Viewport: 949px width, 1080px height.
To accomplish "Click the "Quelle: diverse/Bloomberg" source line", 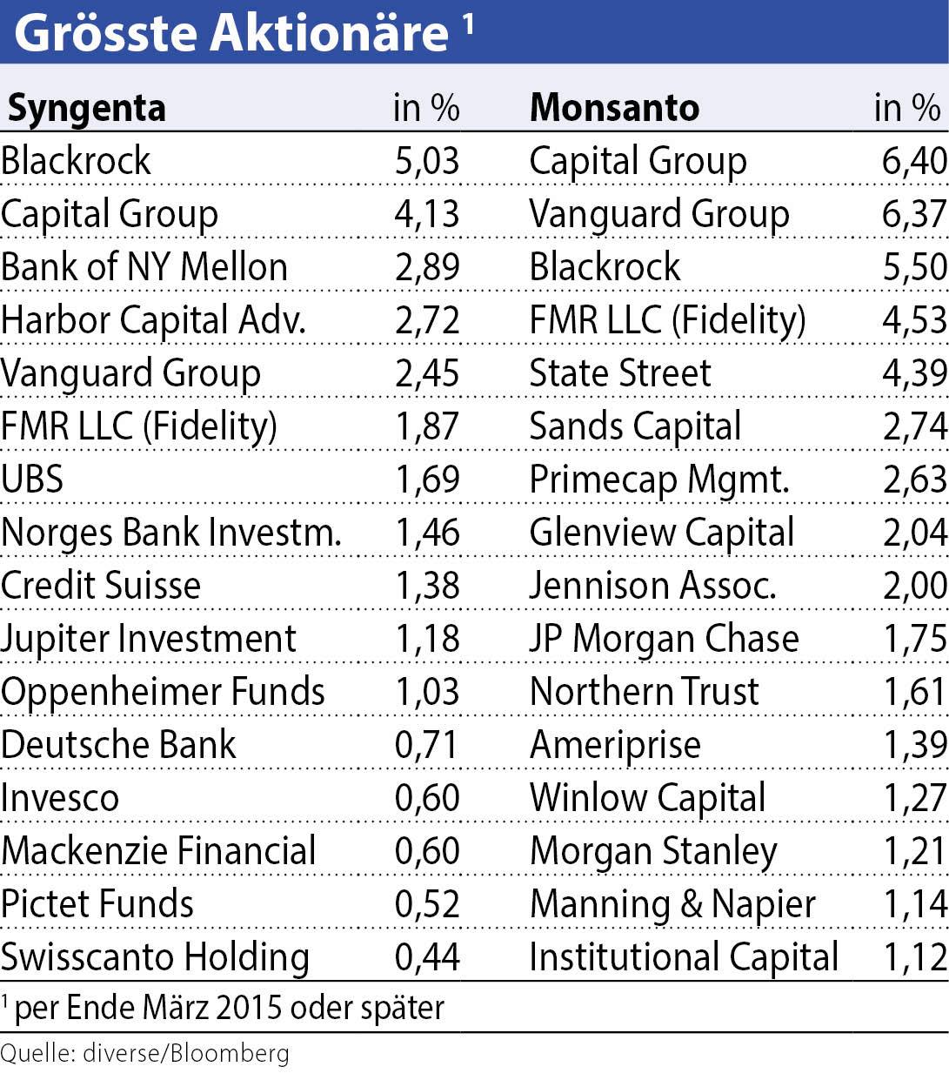I will pos(144,1054).
